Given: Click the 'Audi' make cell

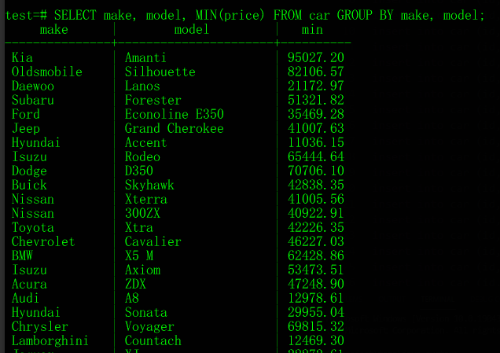Looking at the screenshot, I should tap(25, 298).
